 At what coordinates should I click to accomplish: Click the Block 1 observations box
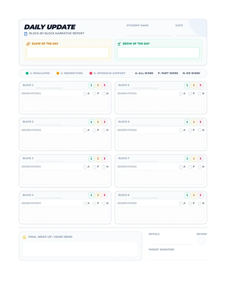pyautogui.click(x=65, y=104)
